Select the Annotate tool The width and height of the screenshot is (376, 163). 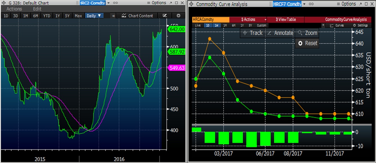pyautogui.click(x=281, y=33)
